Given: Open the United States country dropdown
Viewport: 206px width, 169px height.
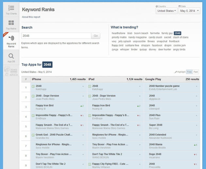Looking at the screenshot, I should pyautogui.click(x=166, y=11).
